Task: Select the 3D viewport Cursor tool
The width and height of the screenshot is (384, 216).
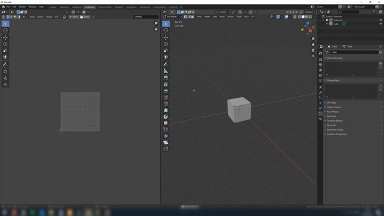Action: 166,31
